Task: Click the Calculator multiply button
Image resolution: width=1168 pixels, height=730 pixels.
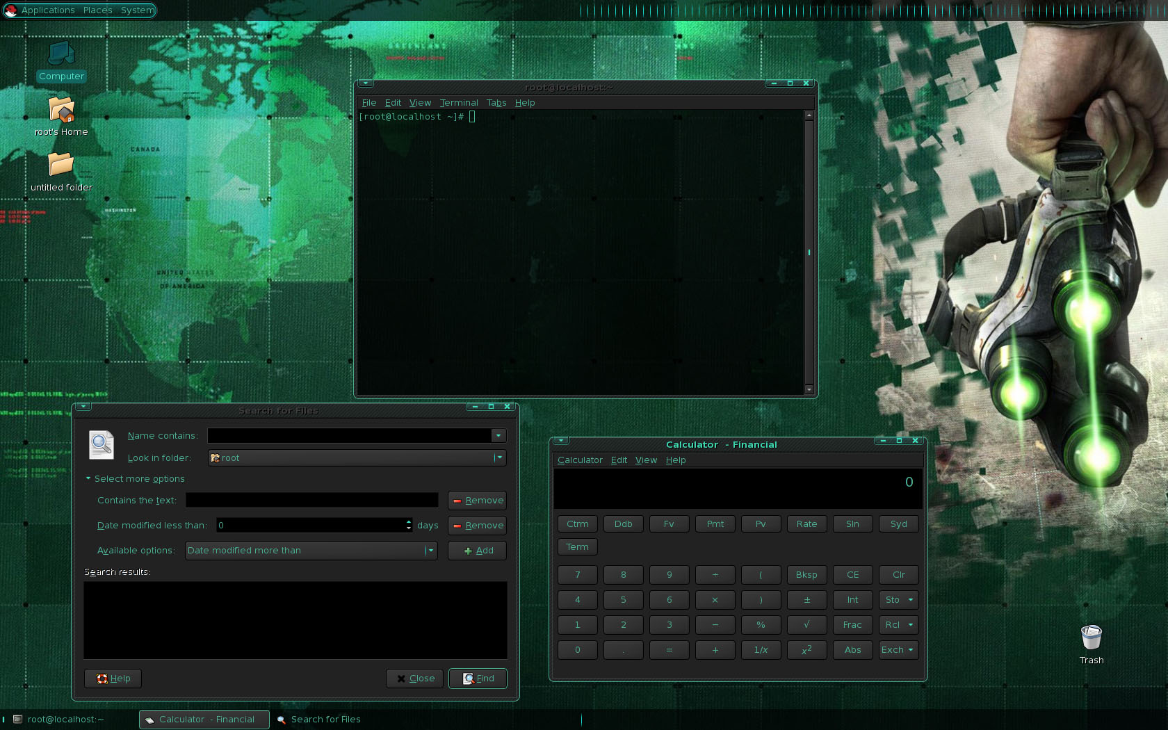Action: point(715,600)
